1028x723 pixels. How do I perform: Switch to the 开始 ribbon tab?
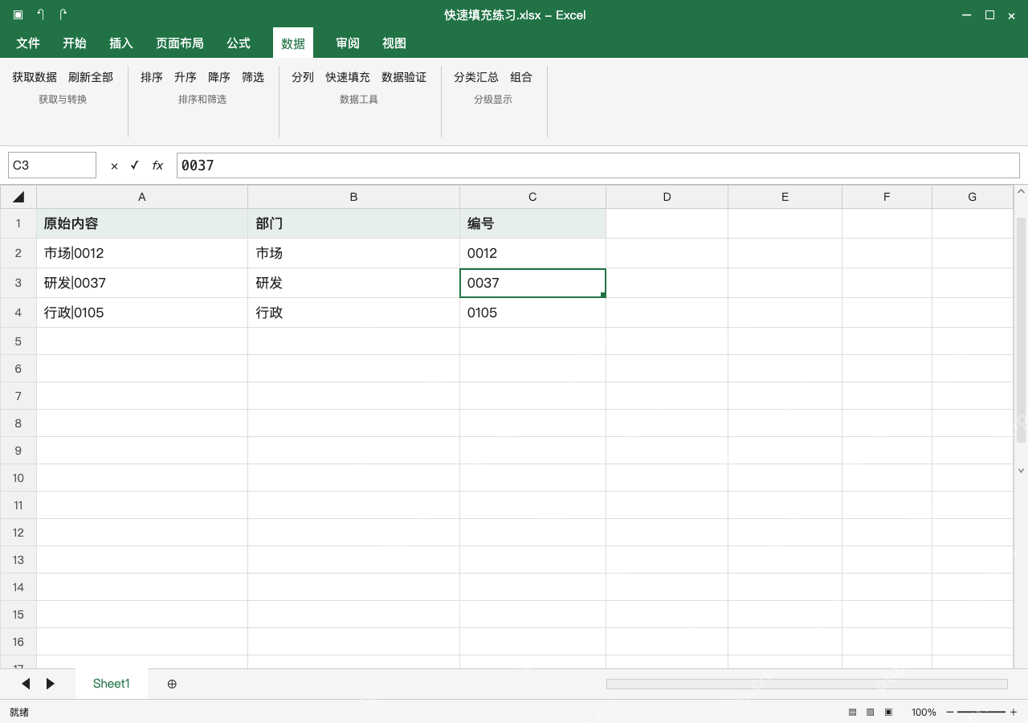(x=75, y=43)
